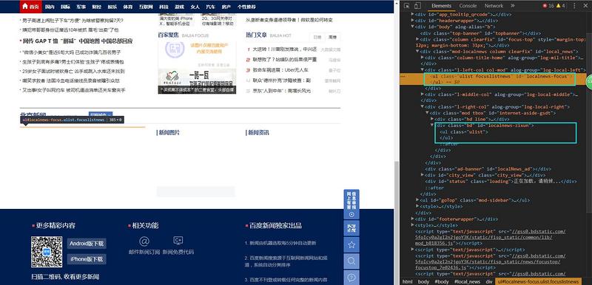Image resolution: width=592 pixels, height=285 pixels.
Task: Switch to the Network tab
Action: pyautogui.click(x=494, y=6)
